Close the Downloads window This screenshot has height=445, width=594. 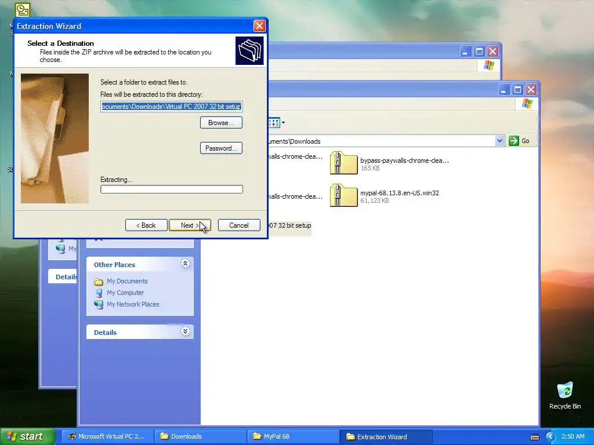pyautogui.click(x=531, y=90)
